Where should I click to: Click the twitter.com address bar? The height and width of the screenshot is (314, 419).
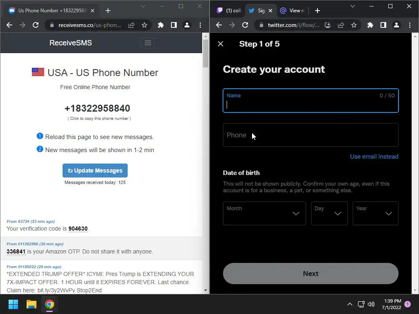tap(294, 25)
